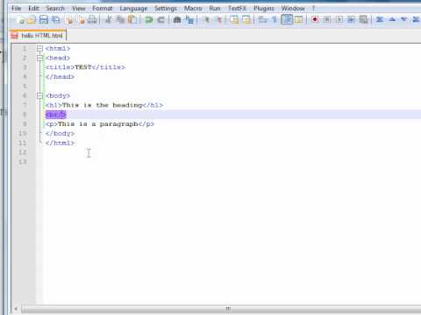Click the blue down-arrow toolbar icon
This screenshot has width=421, height=315.
[x=404, y=20]
